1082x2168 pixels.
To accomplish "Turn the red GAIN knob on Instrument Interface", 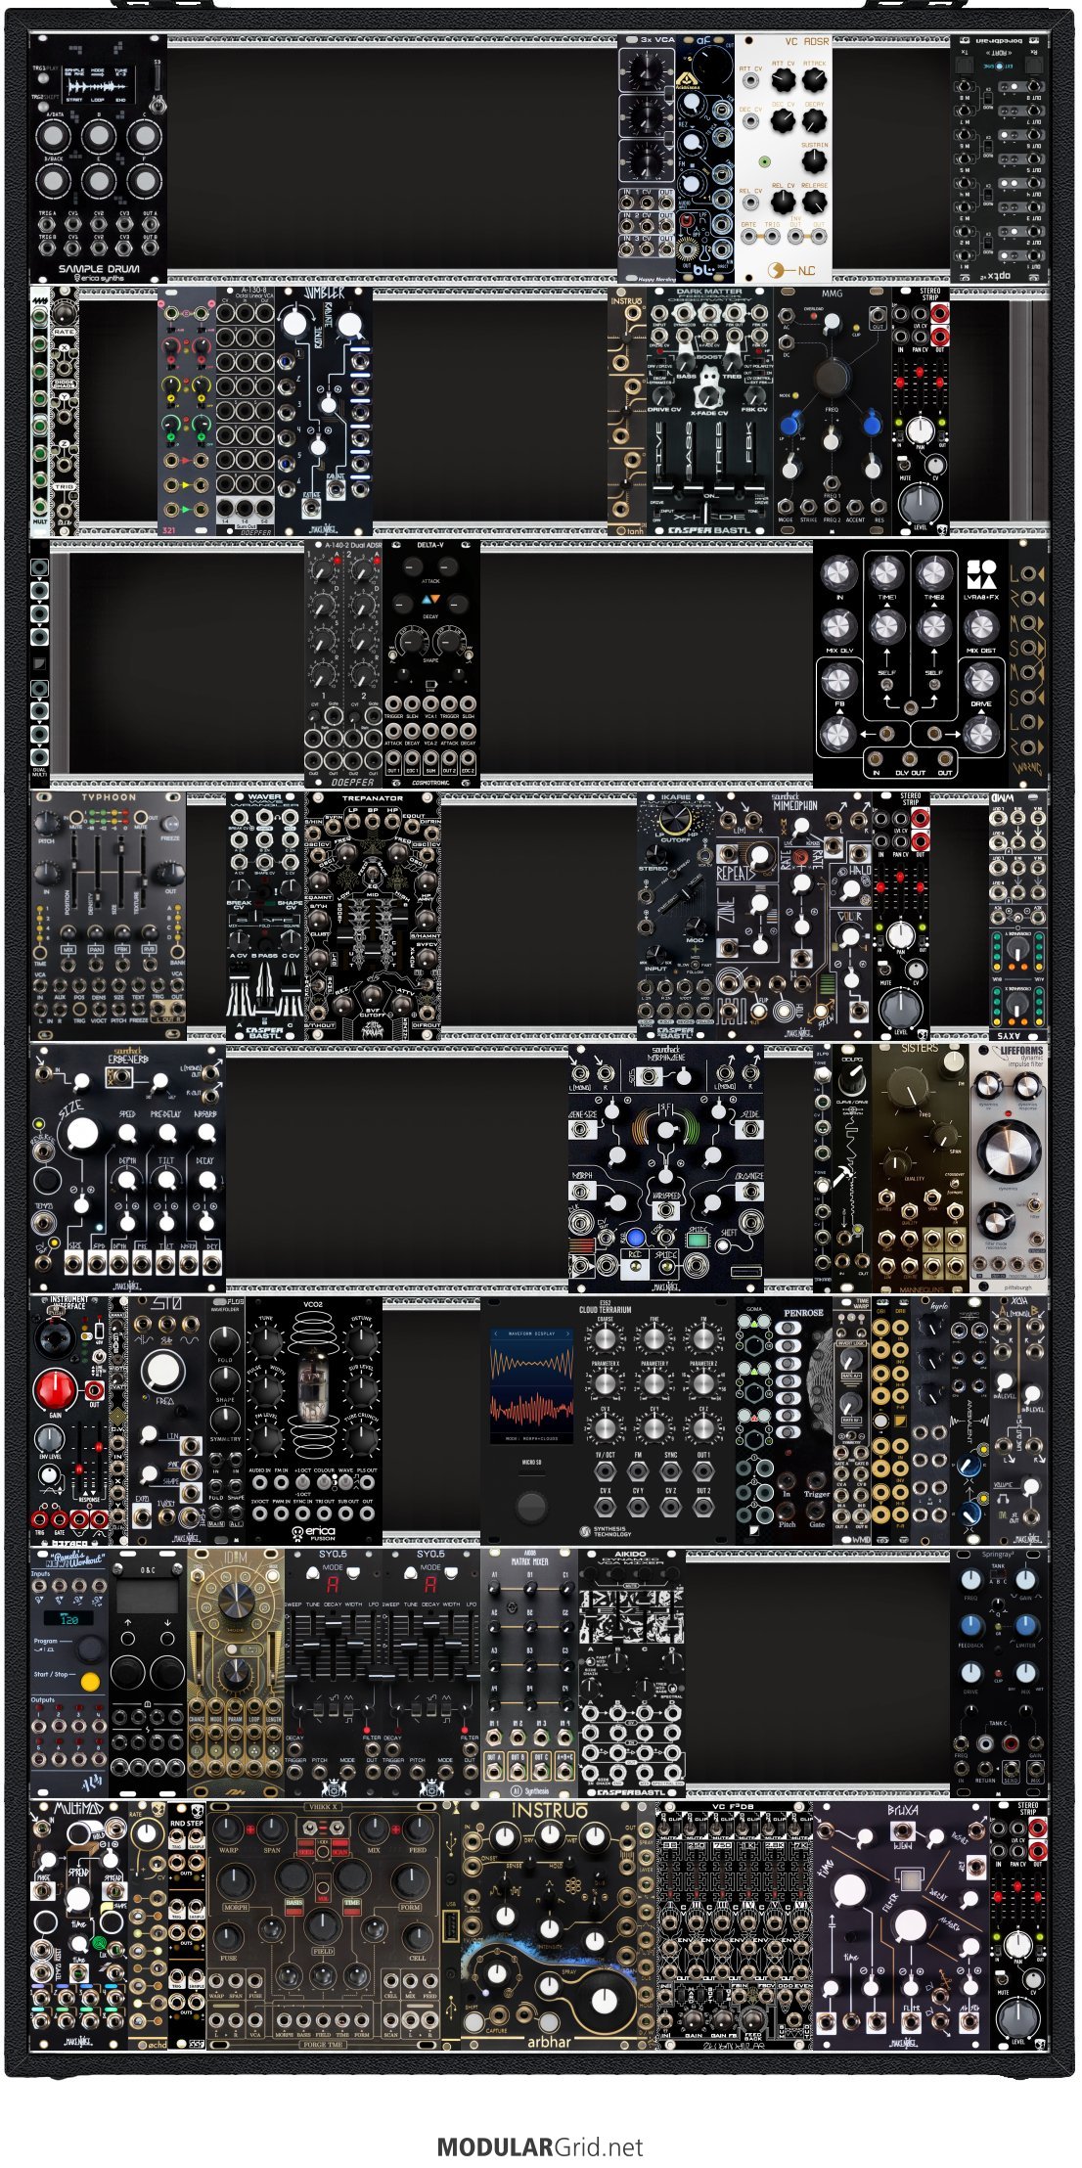I will 55,1390.
